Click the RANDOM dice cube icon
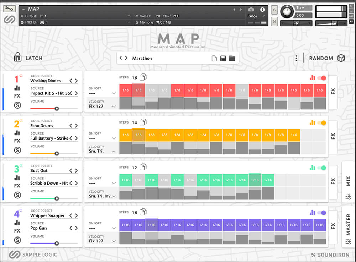 coord(341,58)
